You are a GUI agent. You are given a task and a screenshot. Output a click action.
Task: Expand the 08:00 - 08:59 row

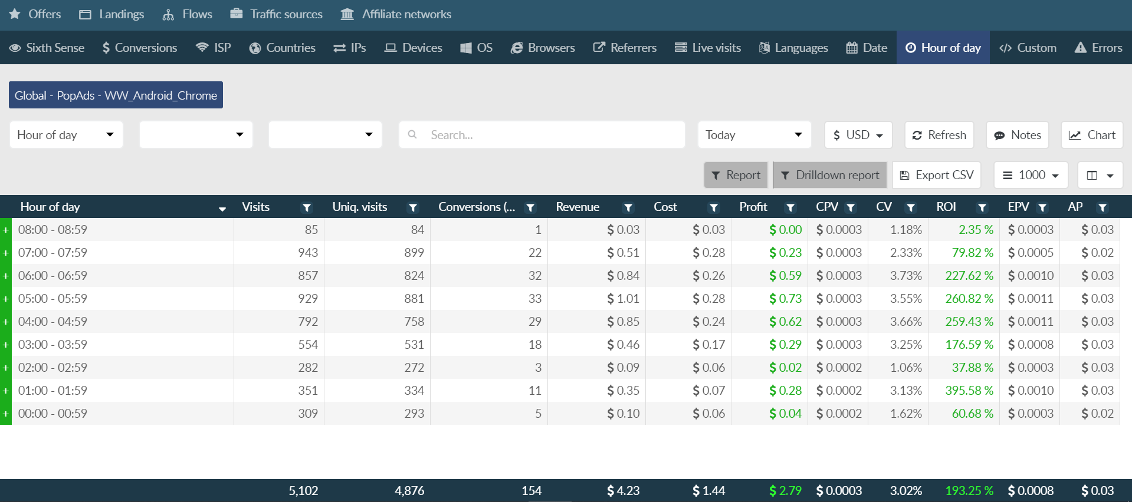coord(6,230)
